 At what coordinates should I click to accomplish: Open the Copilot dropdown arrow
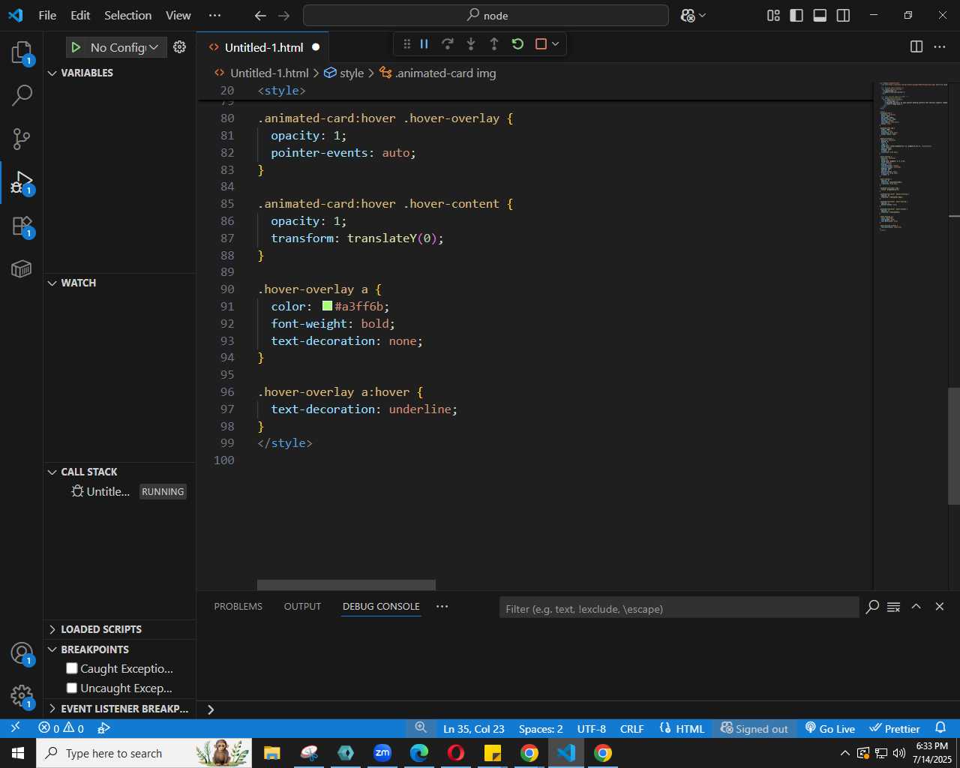[702, 15]
